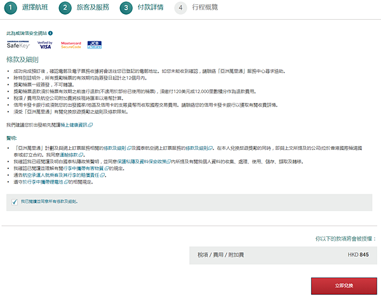Open 亞洲萬里通 條款及細則 link
The width and height of the screenshot is (381, 298).
pos(117,148)
